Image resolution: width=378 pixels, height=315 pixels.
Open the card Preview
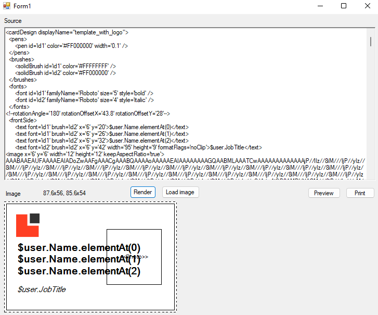[x=324, y=193]
